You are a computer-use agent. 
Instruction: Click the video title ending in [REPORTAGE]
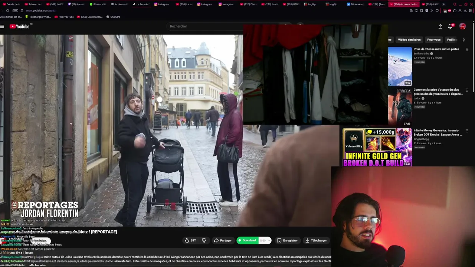point(59,232)
